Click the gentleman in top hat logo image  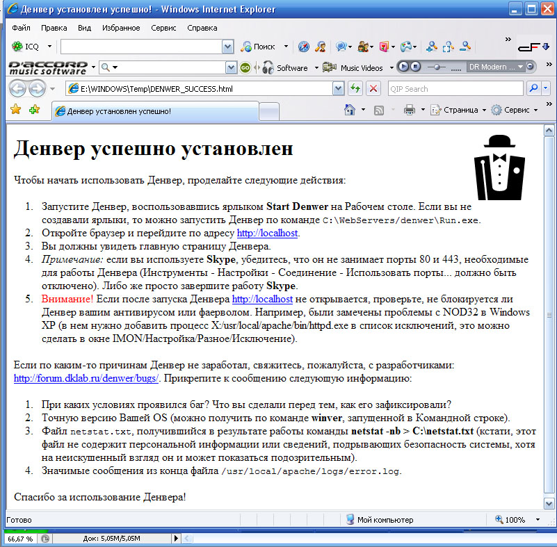tap(499, 168)
